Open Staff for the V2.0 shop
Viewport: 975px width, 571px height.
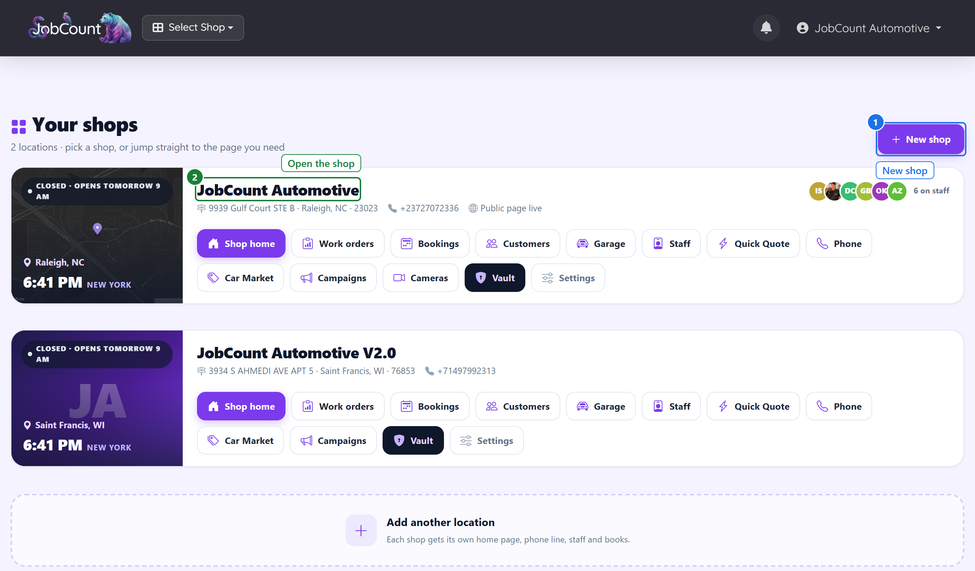coord(671,406)
